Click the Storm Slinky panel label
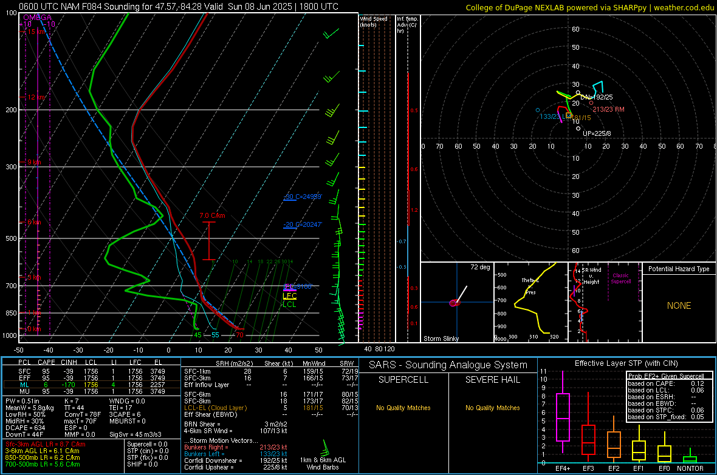 [x=441, y=339]
